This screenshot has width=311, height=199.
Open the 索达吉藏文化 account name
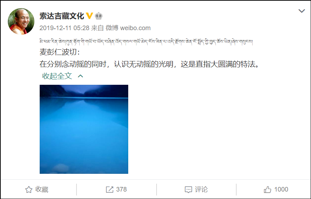click(62, 16)
